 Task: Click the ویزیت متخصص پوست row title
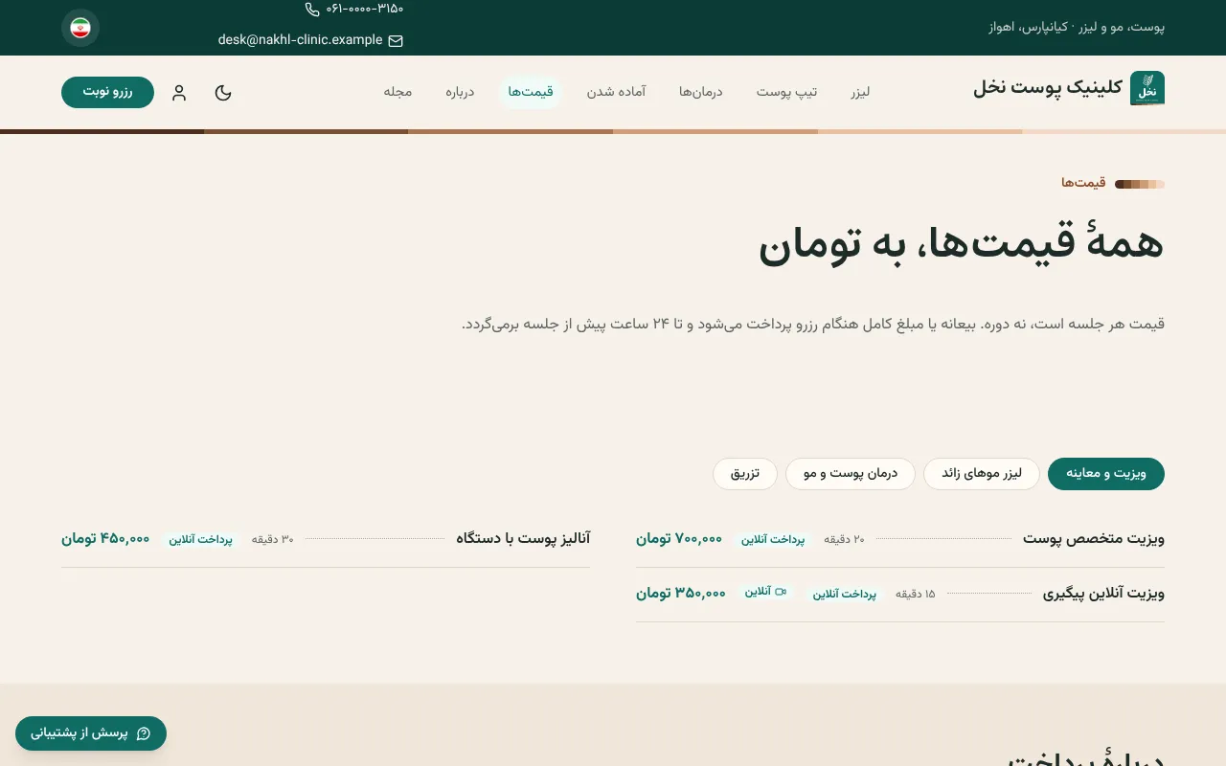point(1094,539)
